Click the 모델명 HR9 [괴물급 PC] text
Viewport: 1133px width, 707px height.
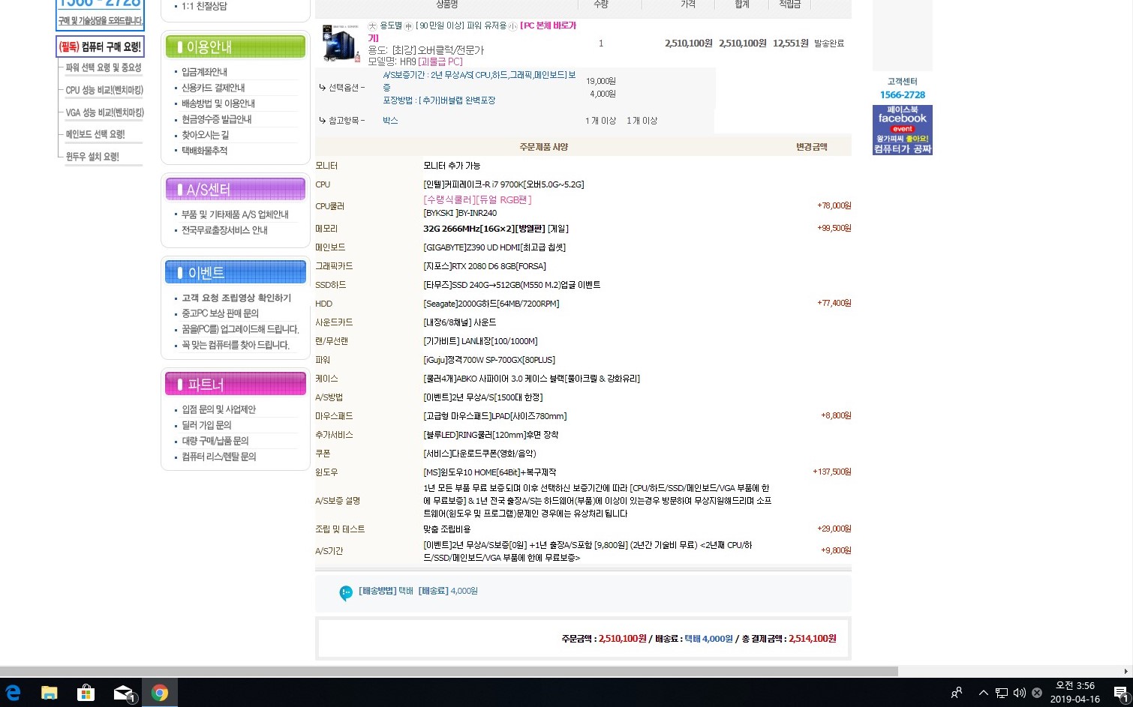pos(415,61)
